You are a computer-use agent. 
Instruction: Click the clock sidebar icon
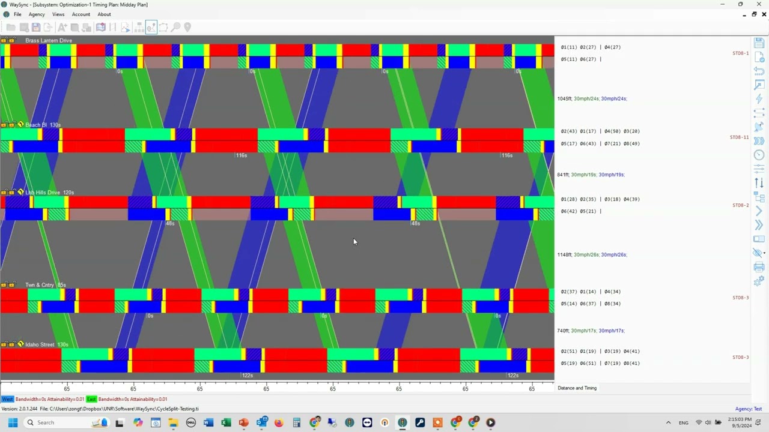759,155
